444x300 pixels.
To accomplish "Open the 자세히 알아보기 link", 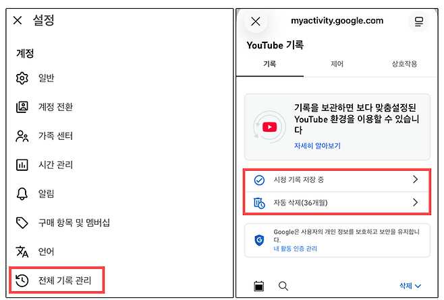I will (x=317, y=145).
